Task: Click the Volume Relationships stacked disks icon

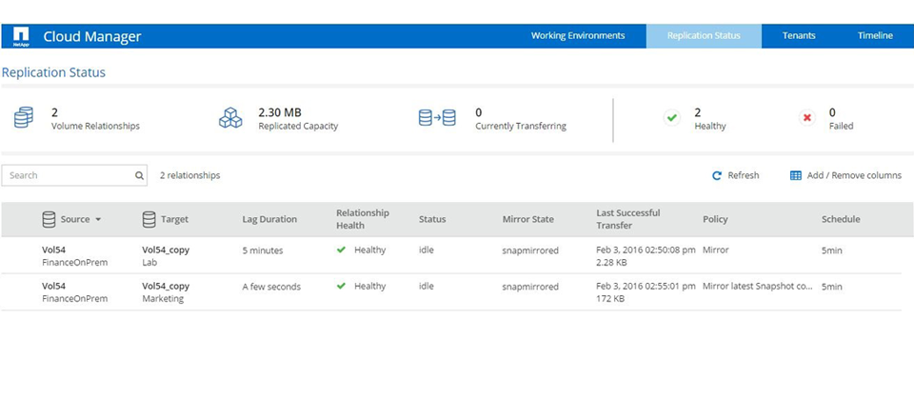Action: coord(24,118)
